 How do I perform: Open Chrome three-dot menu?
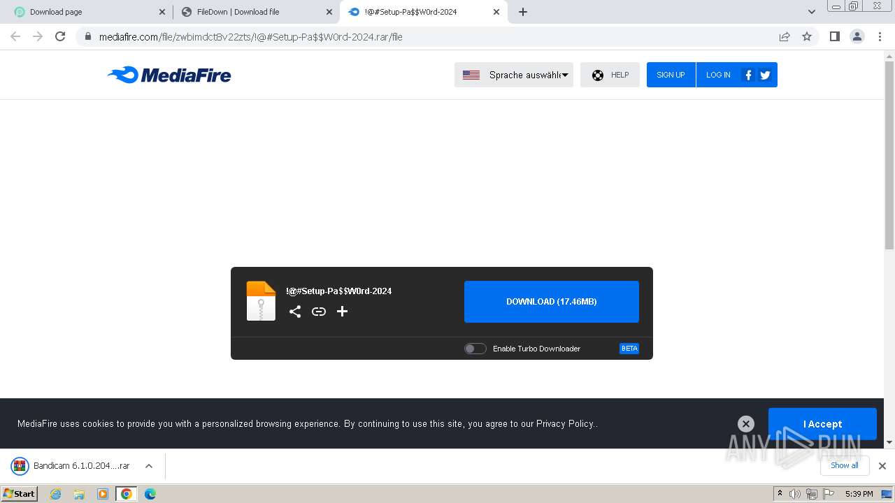click(880, 36)
